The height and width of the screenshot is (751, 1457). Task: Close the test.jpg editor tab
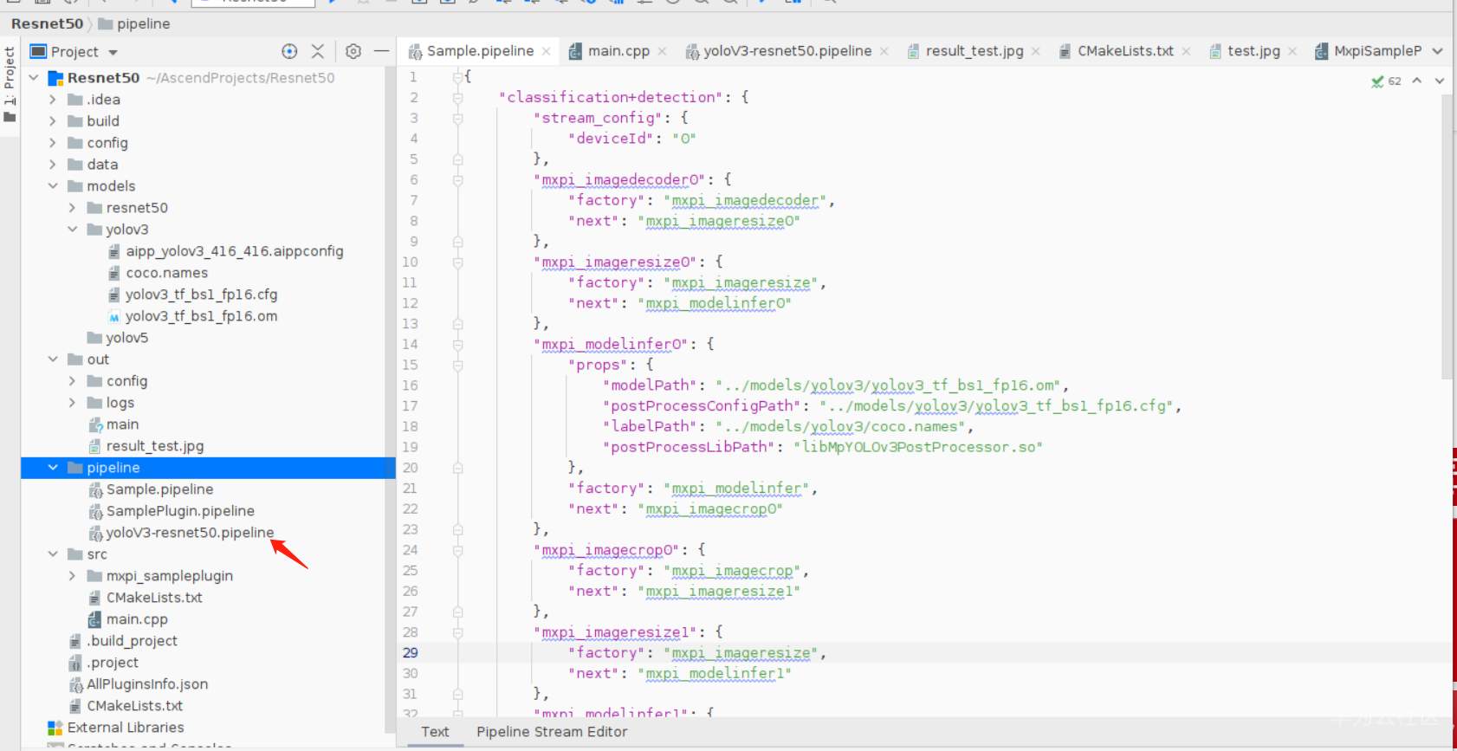coord(1292,51)
